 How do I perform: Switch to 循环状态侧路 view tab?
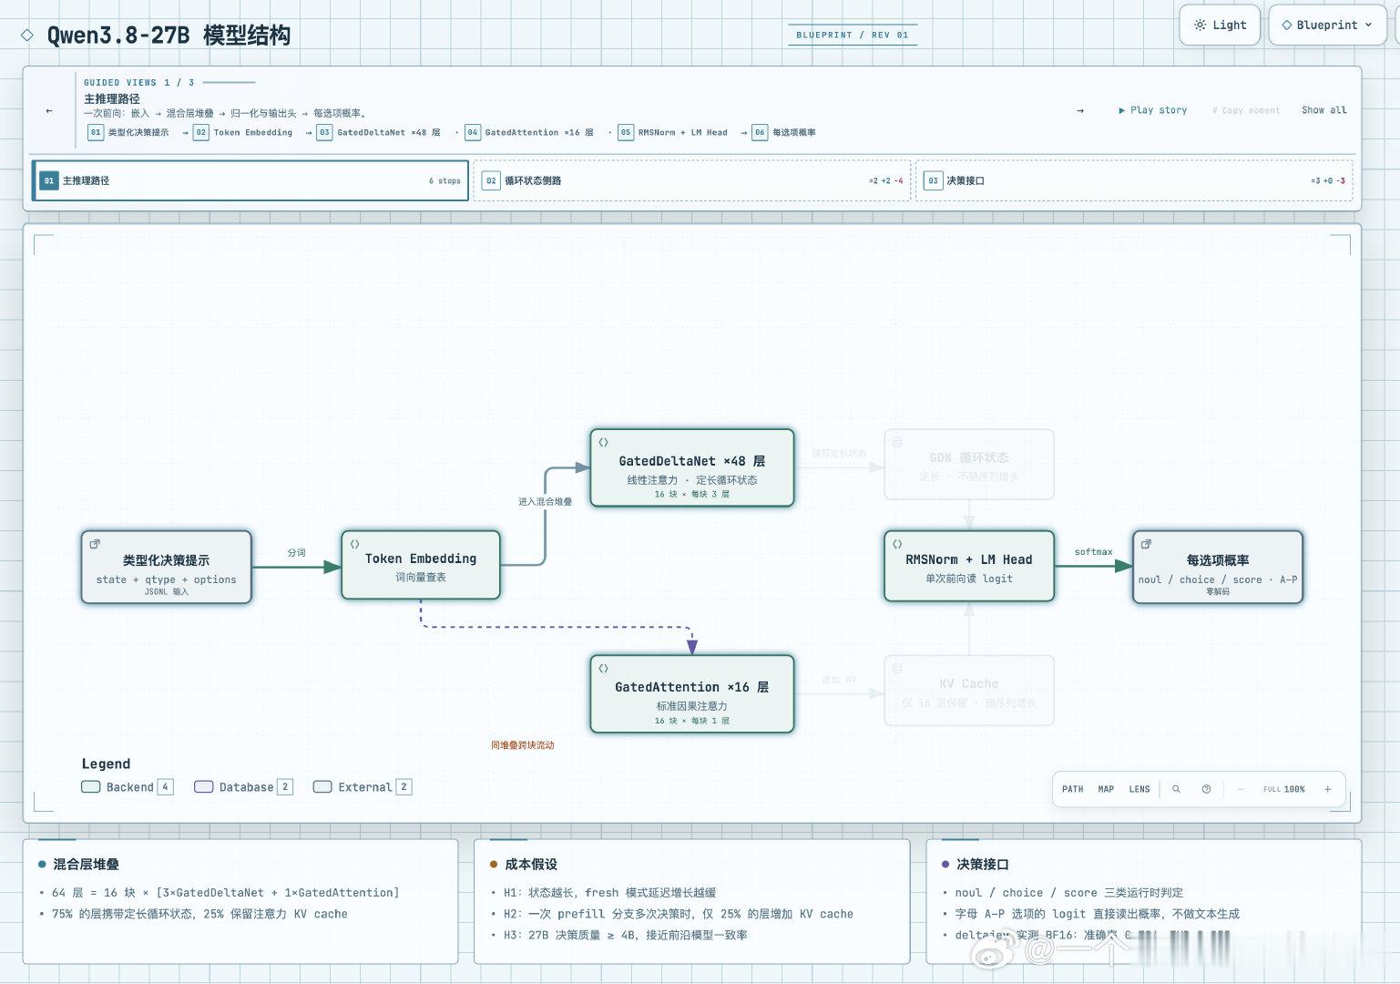[x=691, y=180]
